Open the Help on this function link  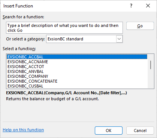(23, 130)
